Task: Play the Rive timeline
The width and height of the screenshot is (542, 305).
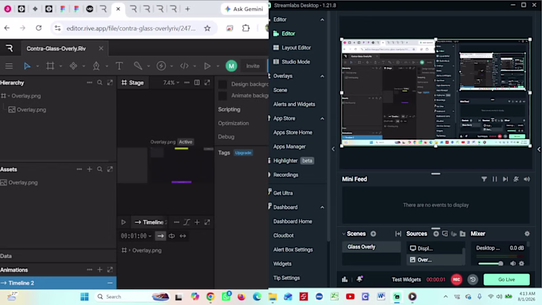Action: click(123, 222)
